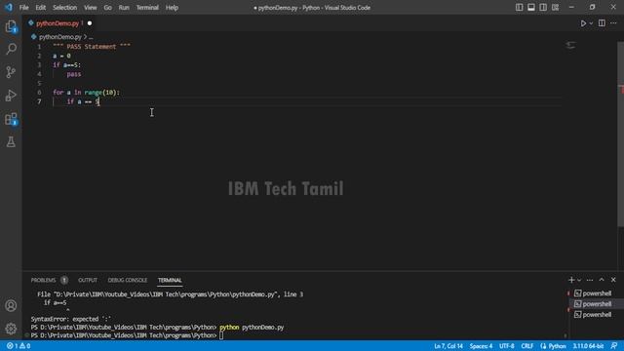Viewport: 624px width, 351px height.
Task: Open the Go menu
Action: tap(107, 7)
